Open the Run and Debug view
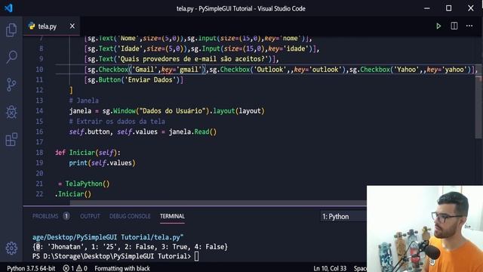The width and height of the screenshot is (483, 272). pos(11,112)
